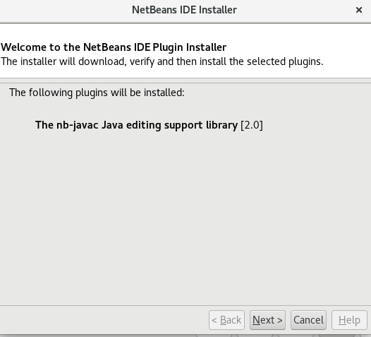Viewport: 371px width, 337px height.
Task: Click the greyed-out Back button
Action: click(226, 320)
